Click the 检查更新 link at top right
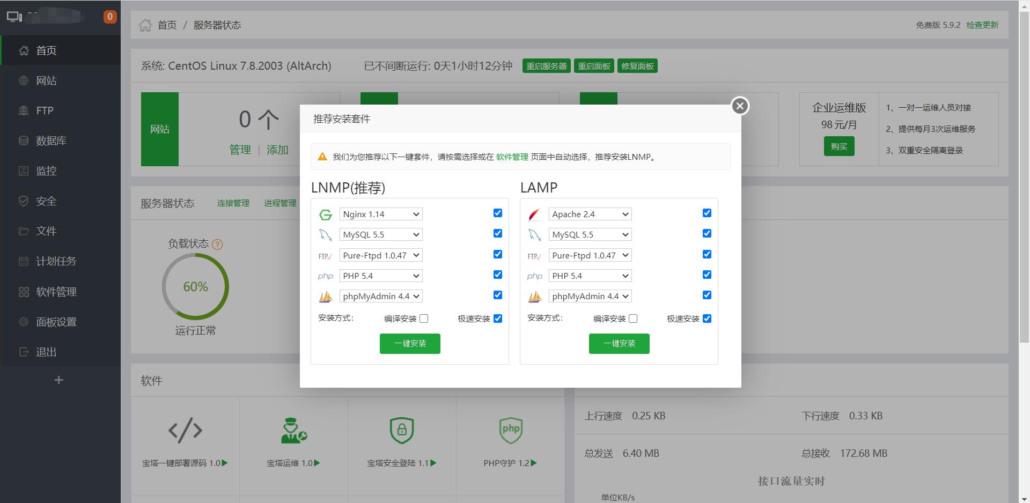Viewport: 1030px width, 503px height. pos(982,25)
